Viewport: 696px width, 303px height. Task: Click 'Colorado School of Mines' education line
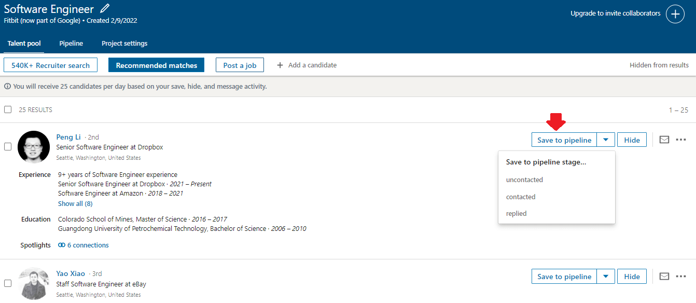click(143, 219)
